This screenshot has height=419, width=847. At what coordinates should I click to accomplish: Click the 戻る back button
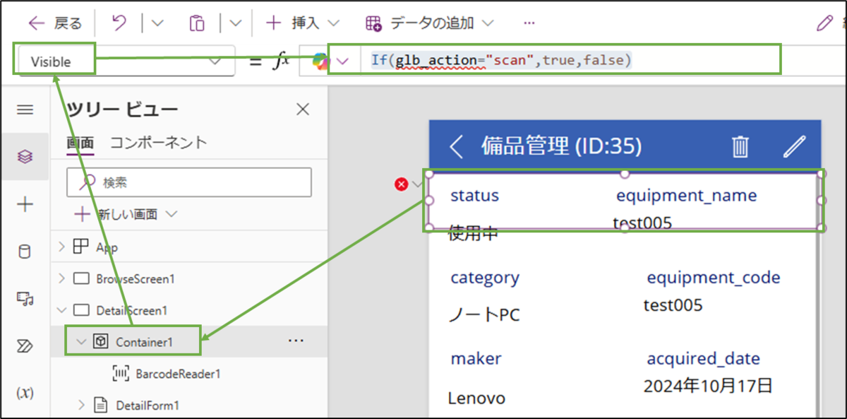click(x=55, y=23)
